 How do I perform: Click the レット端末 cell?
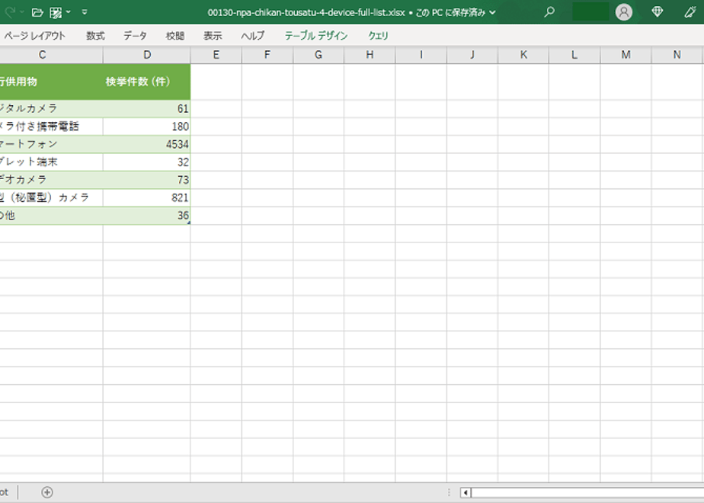tap(51, 162)
